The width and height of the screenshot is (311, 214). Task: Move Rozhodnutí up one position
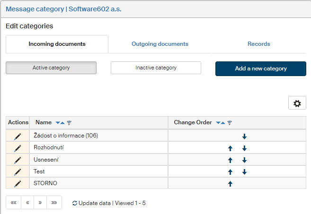(230, 148)
